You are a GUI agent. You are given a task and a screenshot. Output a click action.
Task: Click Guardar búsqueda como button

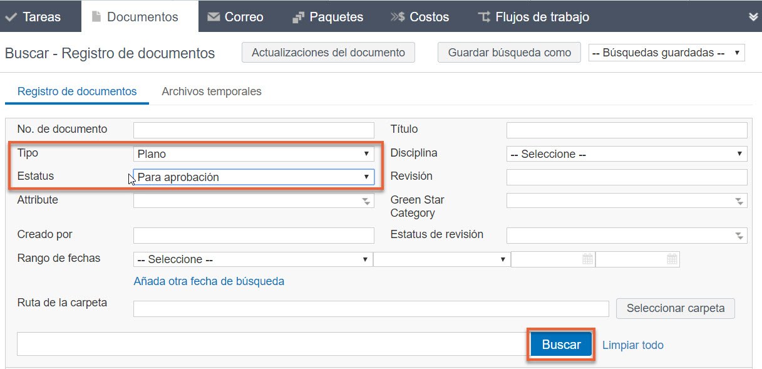[509, 53]
